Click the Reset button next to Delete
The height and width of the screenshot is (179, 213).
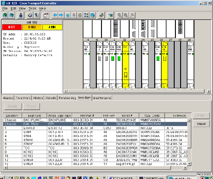point(31,106)
